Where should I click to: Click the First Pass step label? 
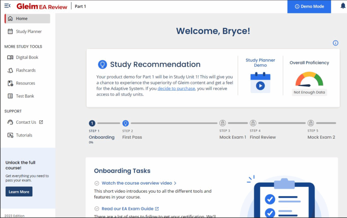(132, 137)
